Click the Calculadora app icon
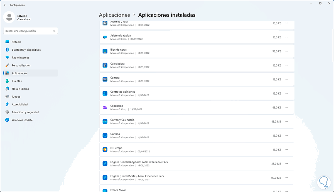The height and width of the screenshot is (192, 334). [105, 65]
